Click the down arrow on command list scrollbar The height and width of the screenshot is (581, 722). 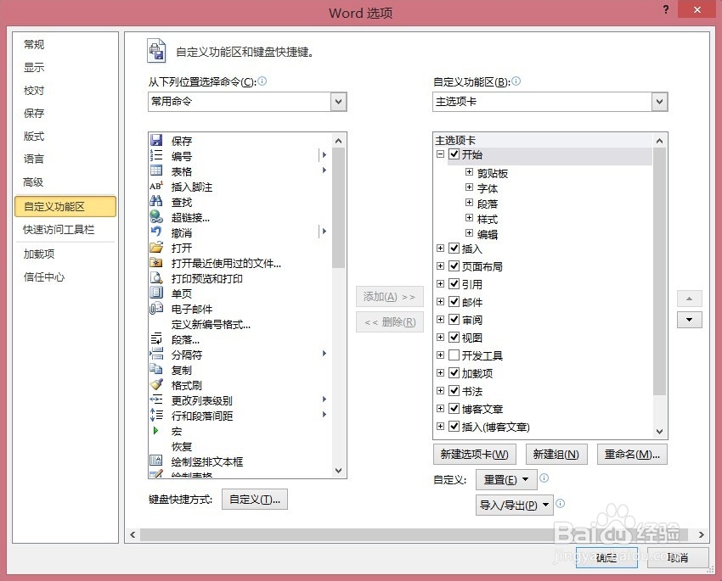pos(338,469)
